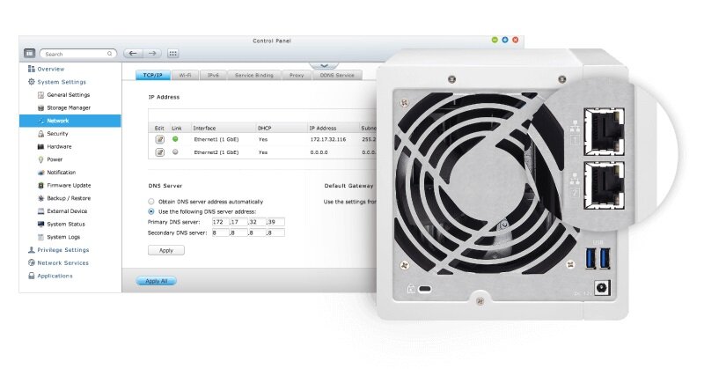The height and width of the screenshot is (369, 704).
Task: Click the Search box in the sidebar
Action: tap(77, 54)
